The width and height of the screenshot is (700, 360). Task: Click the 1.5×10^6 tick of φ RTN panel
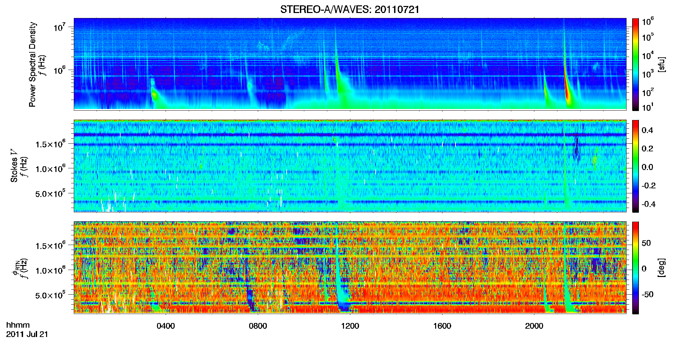coord(50,245)
